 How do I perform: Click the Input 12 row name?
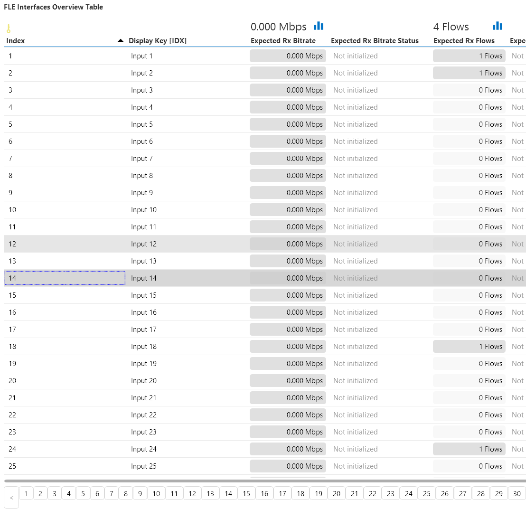tap(143, 244)
